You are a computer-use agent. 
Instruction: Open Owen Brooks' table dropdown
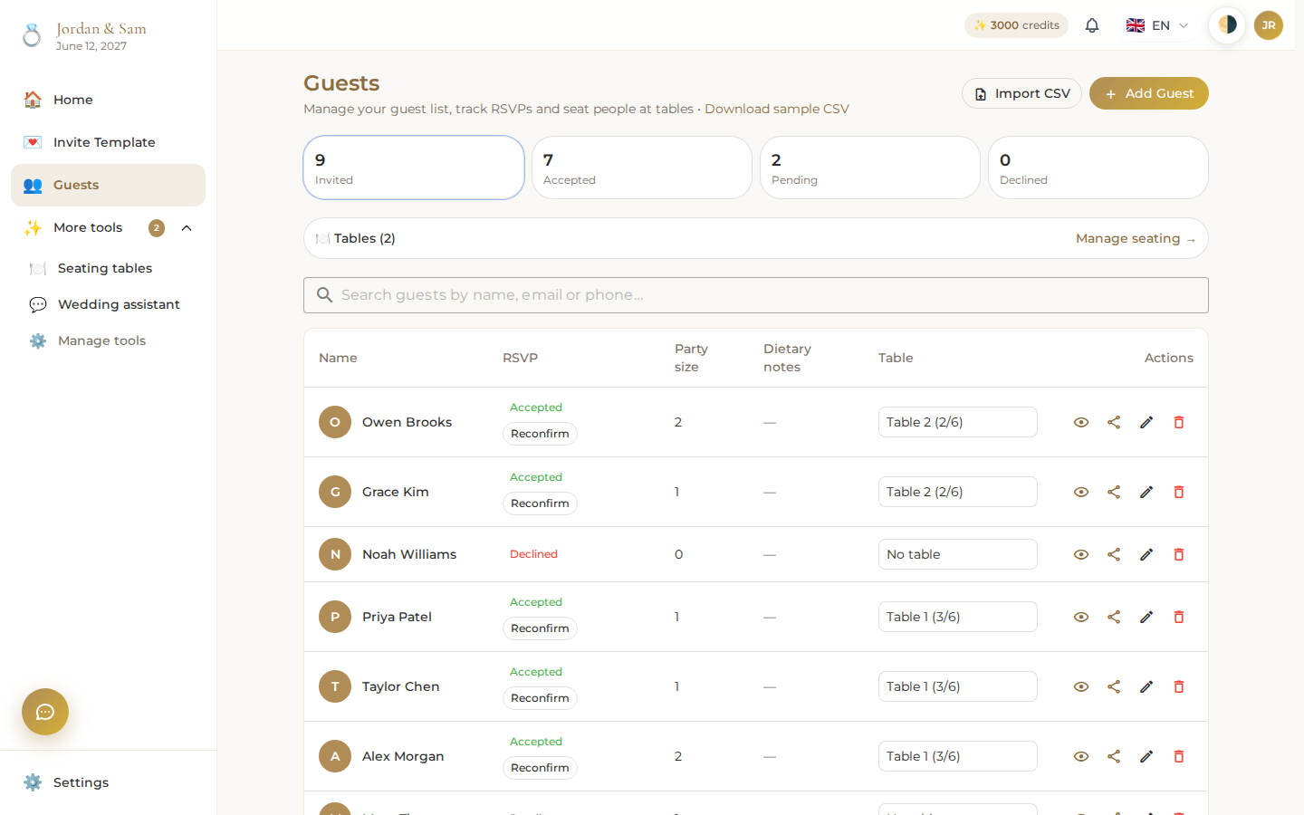click(958, 422)
